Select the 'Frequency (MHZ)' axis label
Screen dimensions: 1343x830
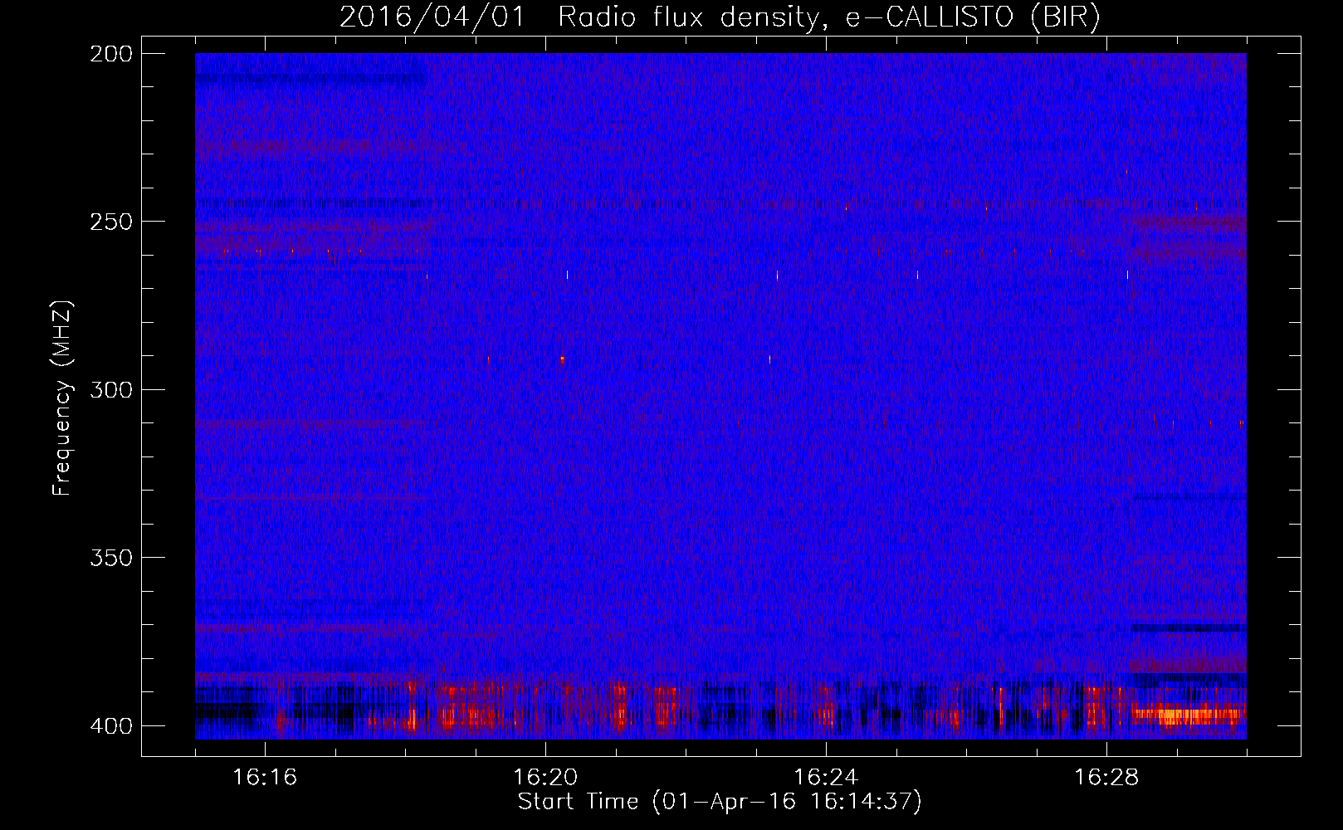pyautogui.click(x=62, y=398)
